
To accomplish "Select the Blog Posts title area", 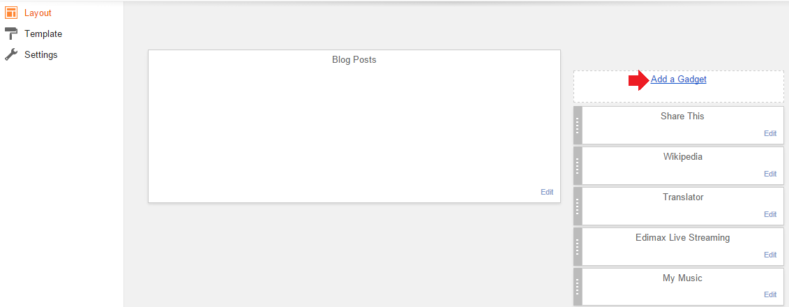I will point(354,60).
